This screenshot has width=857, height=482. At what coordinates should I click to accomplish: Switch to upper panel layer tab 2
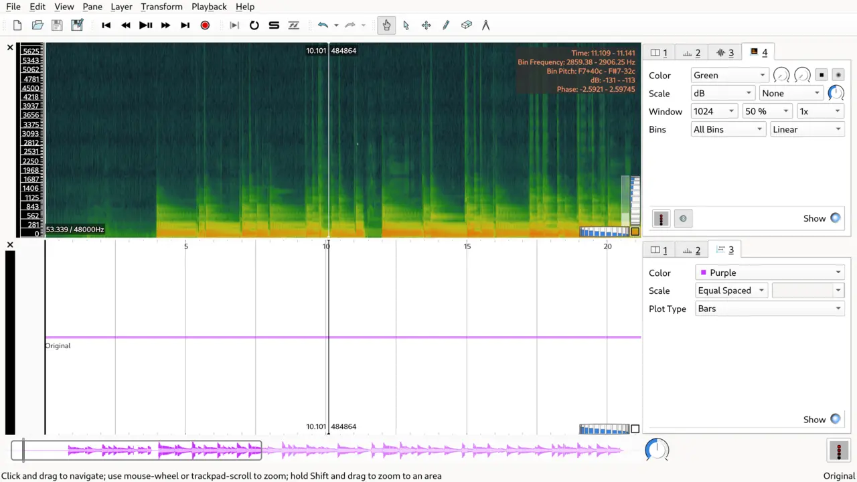point(692,52)
